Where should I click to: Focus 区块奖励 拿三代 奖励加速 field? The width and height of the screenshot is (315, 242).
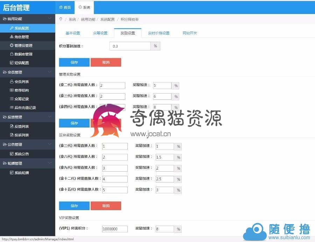165,146
